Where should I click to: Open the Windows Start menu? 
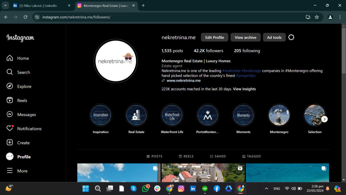tap(85, 189)
